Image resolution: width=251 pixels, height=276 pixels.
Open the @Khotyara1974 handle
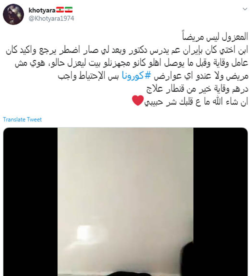(x=51, y=19)
